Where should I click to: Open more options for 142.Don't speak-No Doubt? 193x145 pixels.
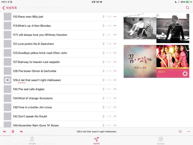(x=115, y=116)
